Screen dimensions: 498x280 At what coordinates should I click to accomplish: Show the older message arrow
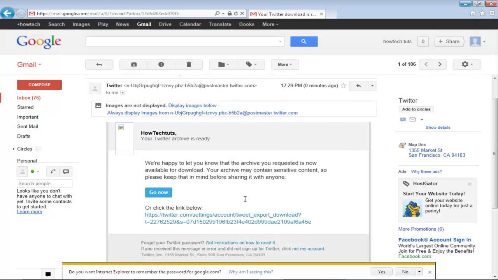(440, 65)
